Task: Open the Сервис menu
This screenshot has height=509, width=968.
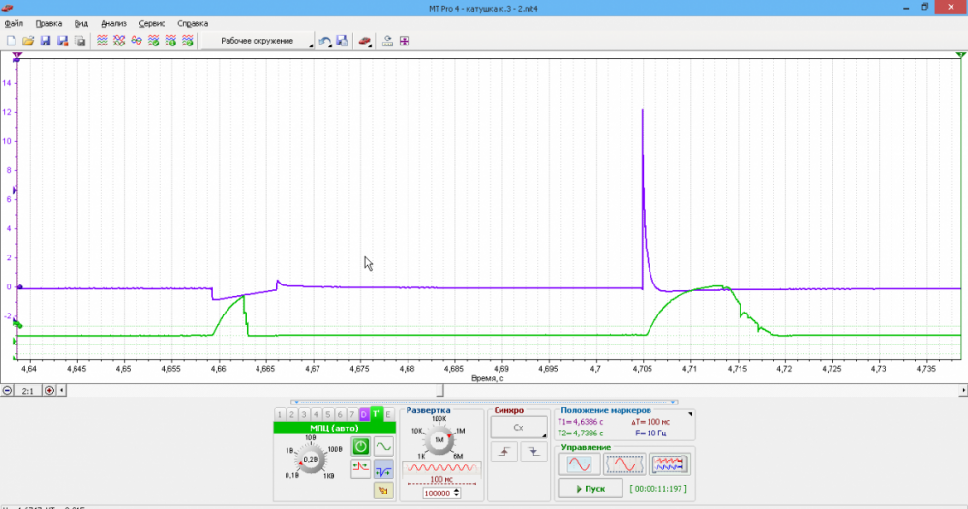Action: (x=151, y=23)
